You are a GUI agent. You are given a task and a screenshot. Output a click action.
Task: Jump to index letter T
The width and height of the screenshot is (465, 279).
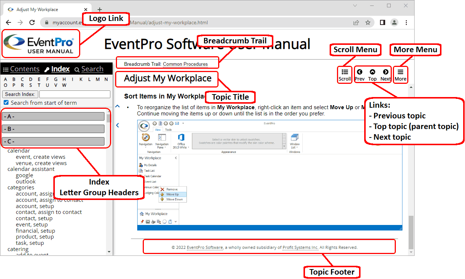click(39, 85)
